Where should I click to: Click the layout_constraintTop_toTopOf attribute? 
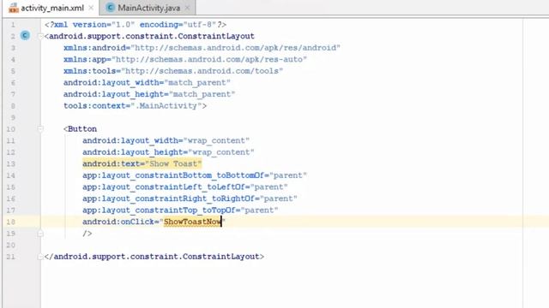(180, 210)
